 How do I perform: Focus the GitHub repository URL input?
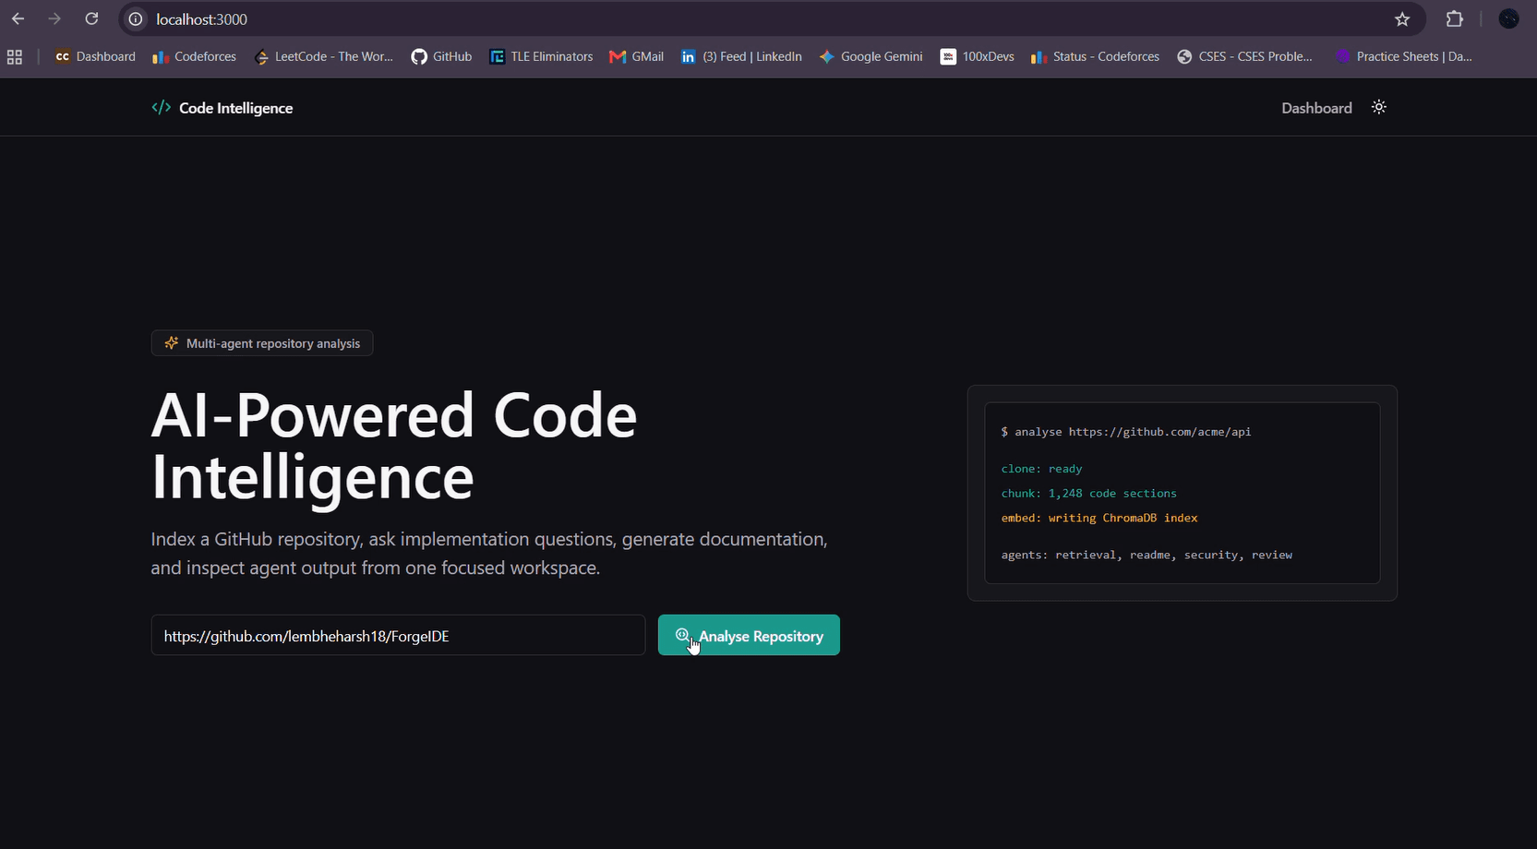pyautogui.click(x=398, y=636)
